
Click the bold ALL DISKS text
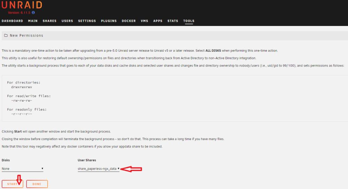[x=213, y=51]
